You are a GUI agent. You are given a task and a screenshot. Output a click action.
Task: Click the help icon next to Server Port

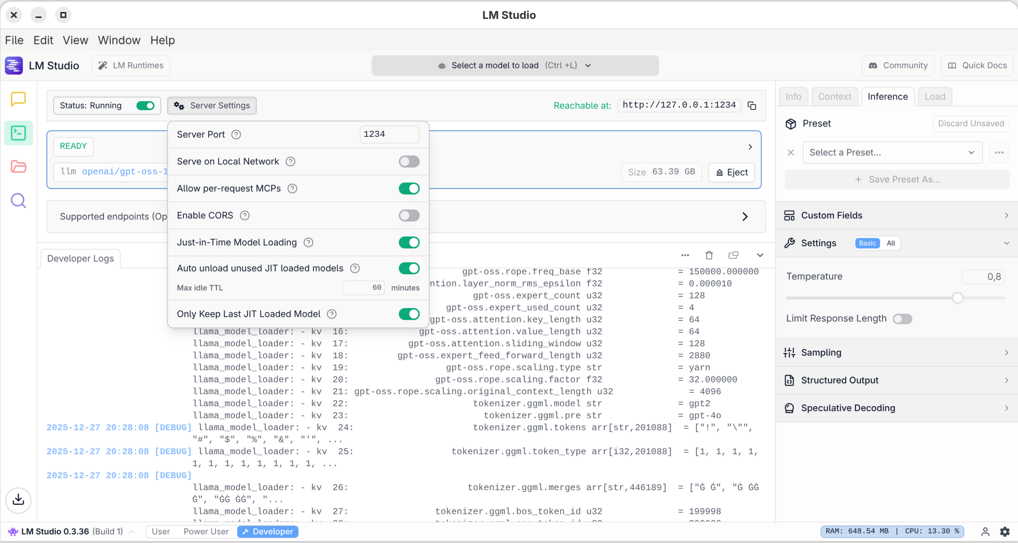[x=236, y=134]
